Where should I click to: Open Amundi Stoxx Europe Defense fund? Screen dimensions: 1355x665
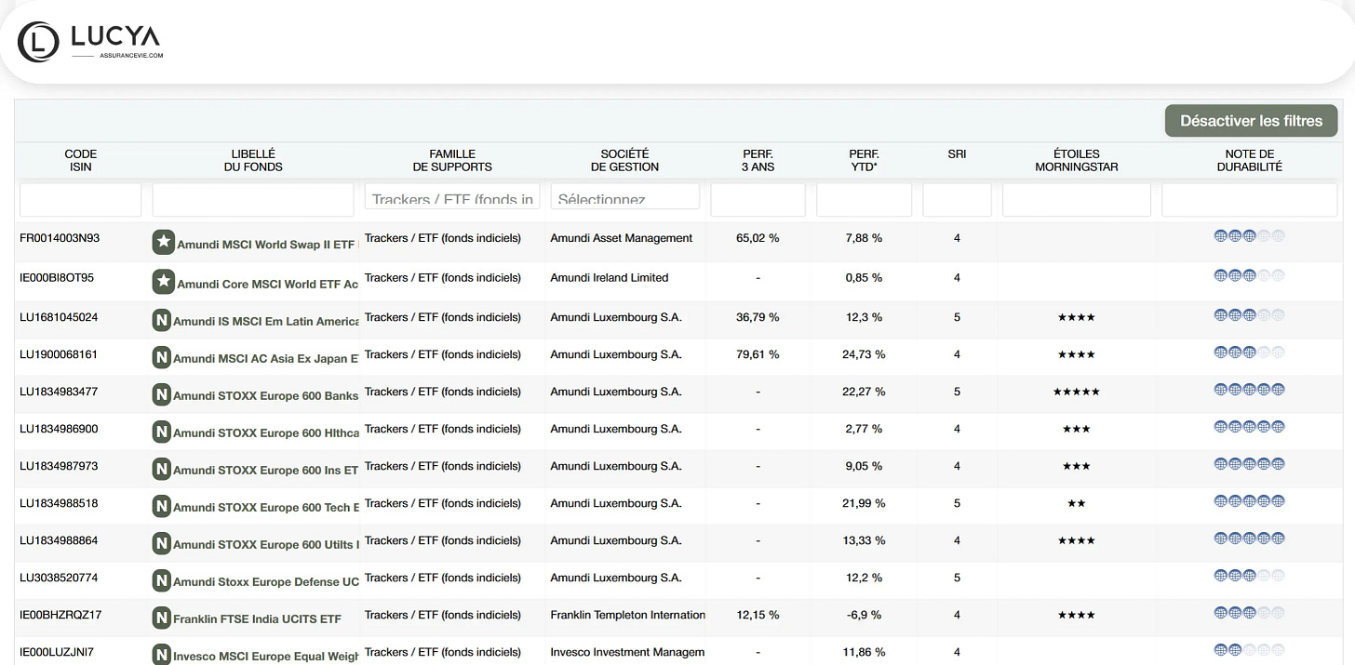[x=265, y=581]
